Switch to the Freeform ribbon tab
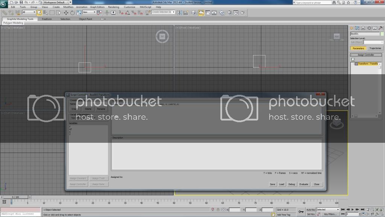The image size is (385, 217). click(x=47, y=19)
